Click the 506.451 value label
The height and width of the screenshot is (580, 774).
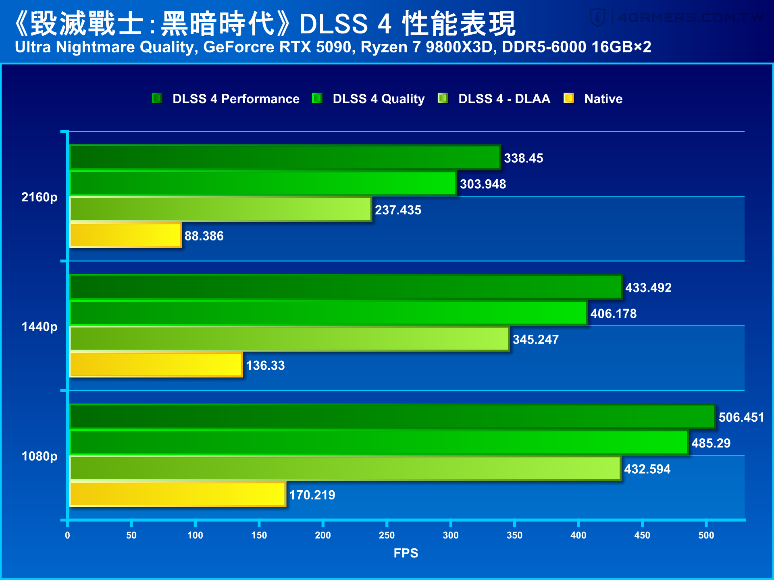[x=741, y=417]
